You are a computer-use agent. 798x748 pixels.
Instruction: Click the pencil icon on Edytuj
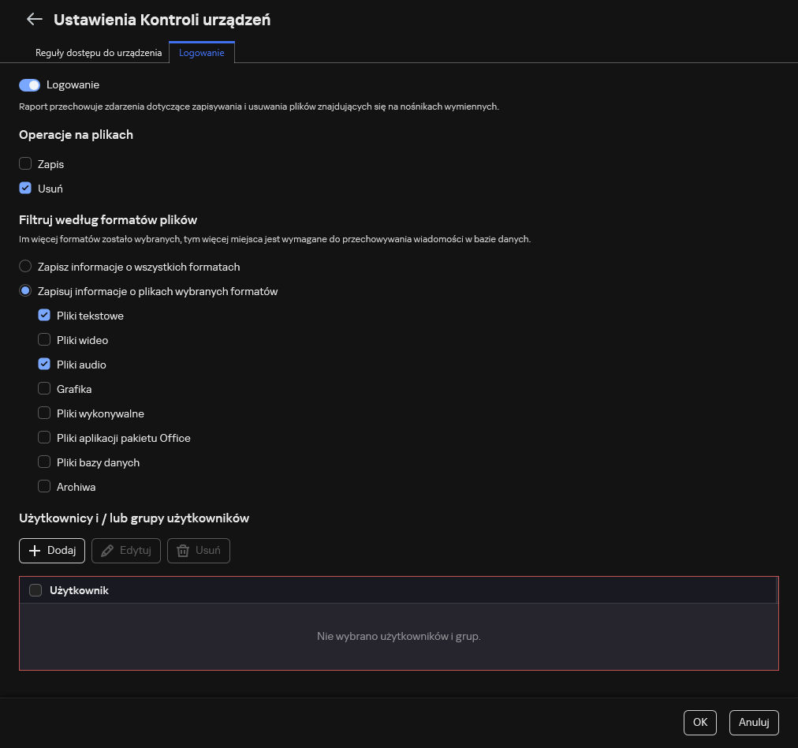106,551
